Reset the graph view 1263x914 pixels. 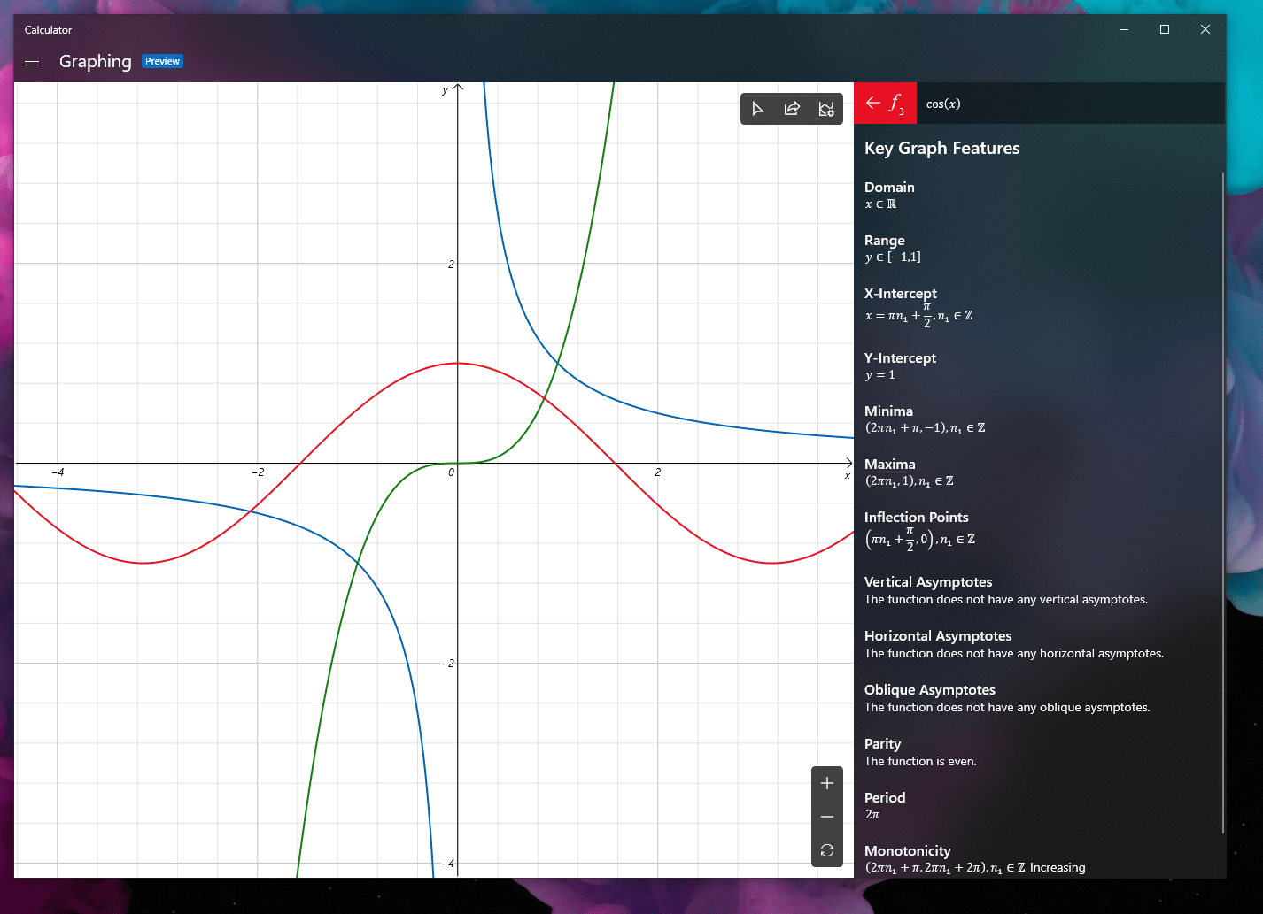point(827,850)
